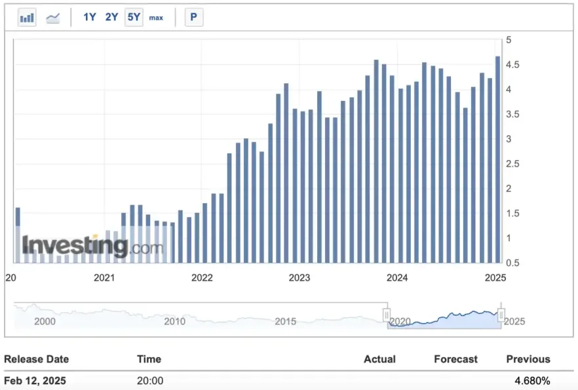
Task: Select the 5Y time range
Action: [x=134, y=18]
